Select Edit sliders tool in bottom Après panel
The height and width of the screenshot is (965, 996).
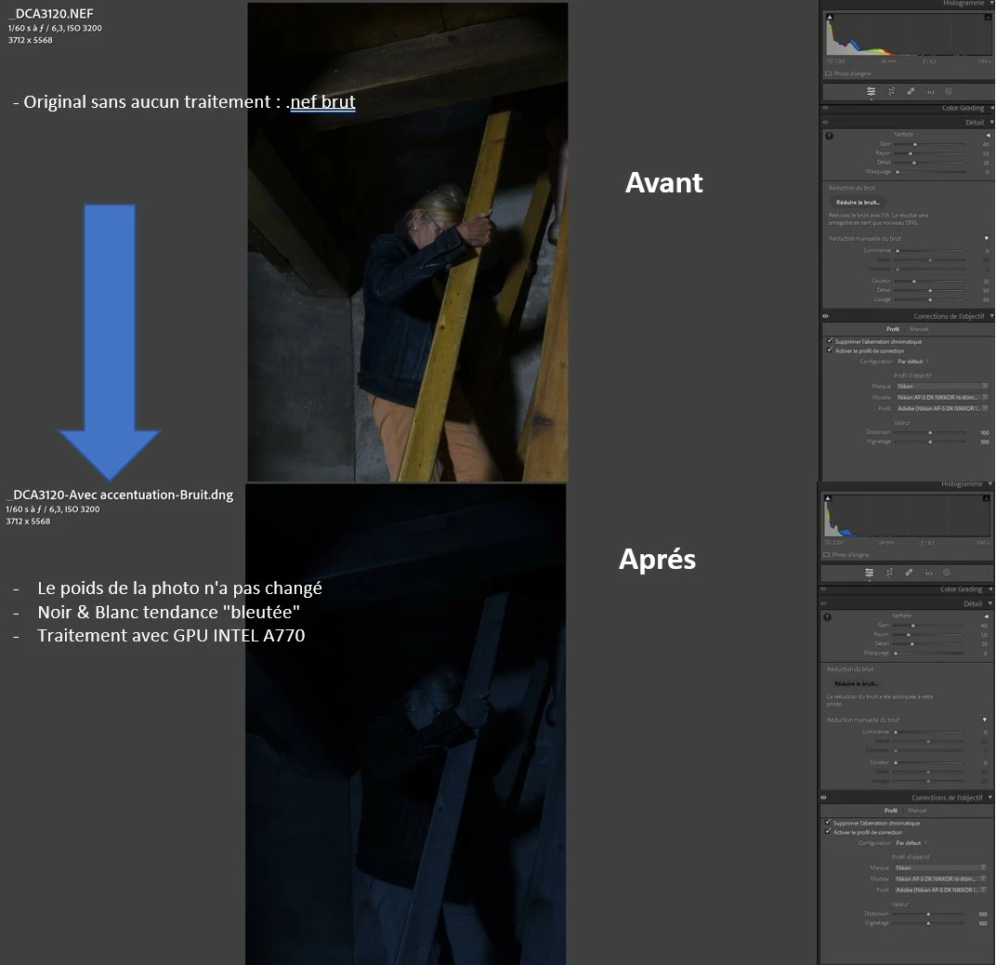tap(869, 573)
